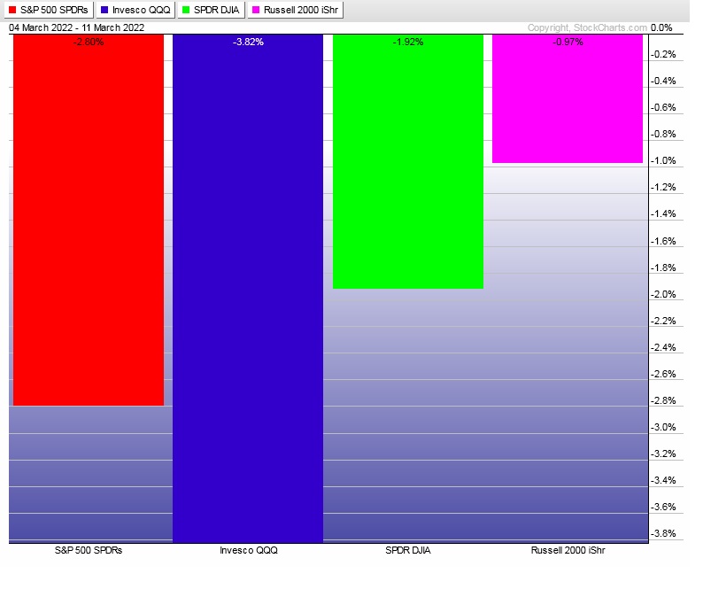
Task: Click the -2.8% y-axis label
Action: [663, 400]
